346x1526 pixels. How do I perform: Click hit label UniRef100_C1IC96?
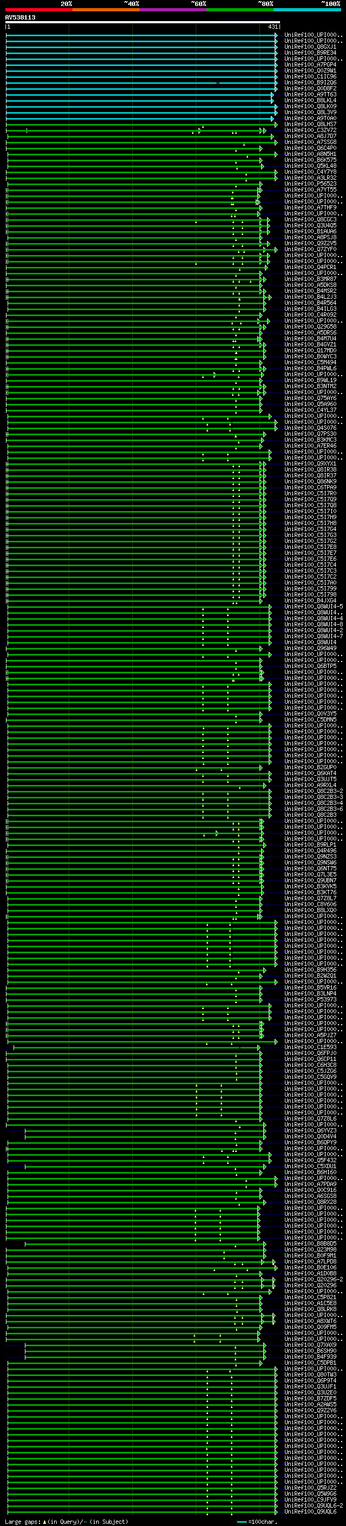[310, 76]
